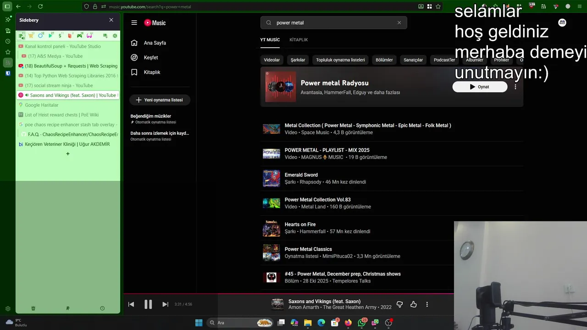The width and height of the screenshot is (587, 330).
Task: Filter results by Topluluk oynatma listeleri
Action: [340, 60]
